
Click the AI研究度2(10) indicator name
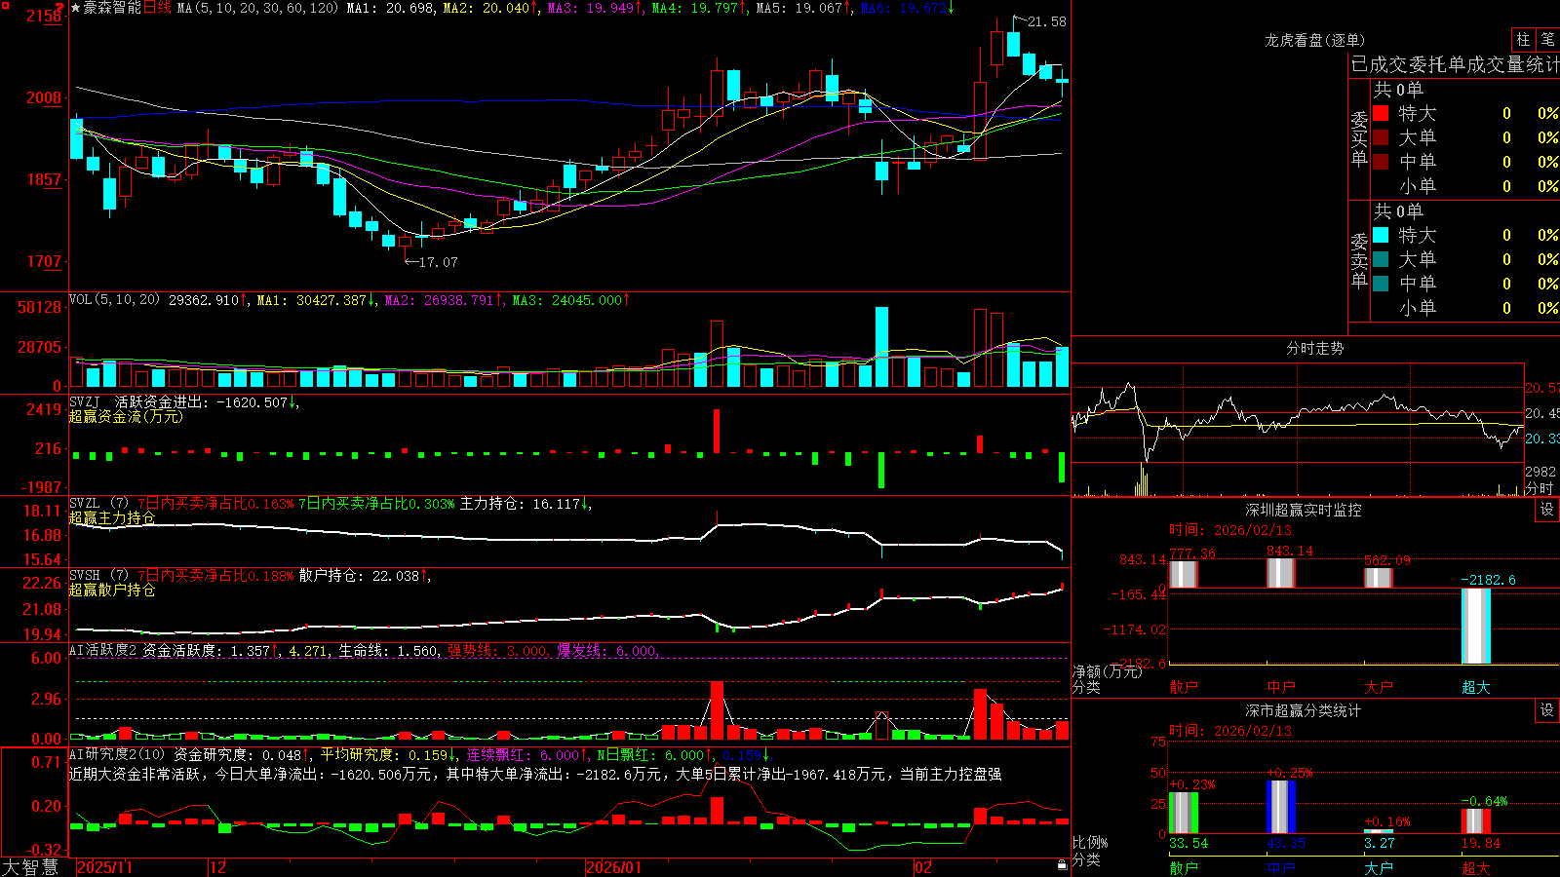(x=117, y=754)
